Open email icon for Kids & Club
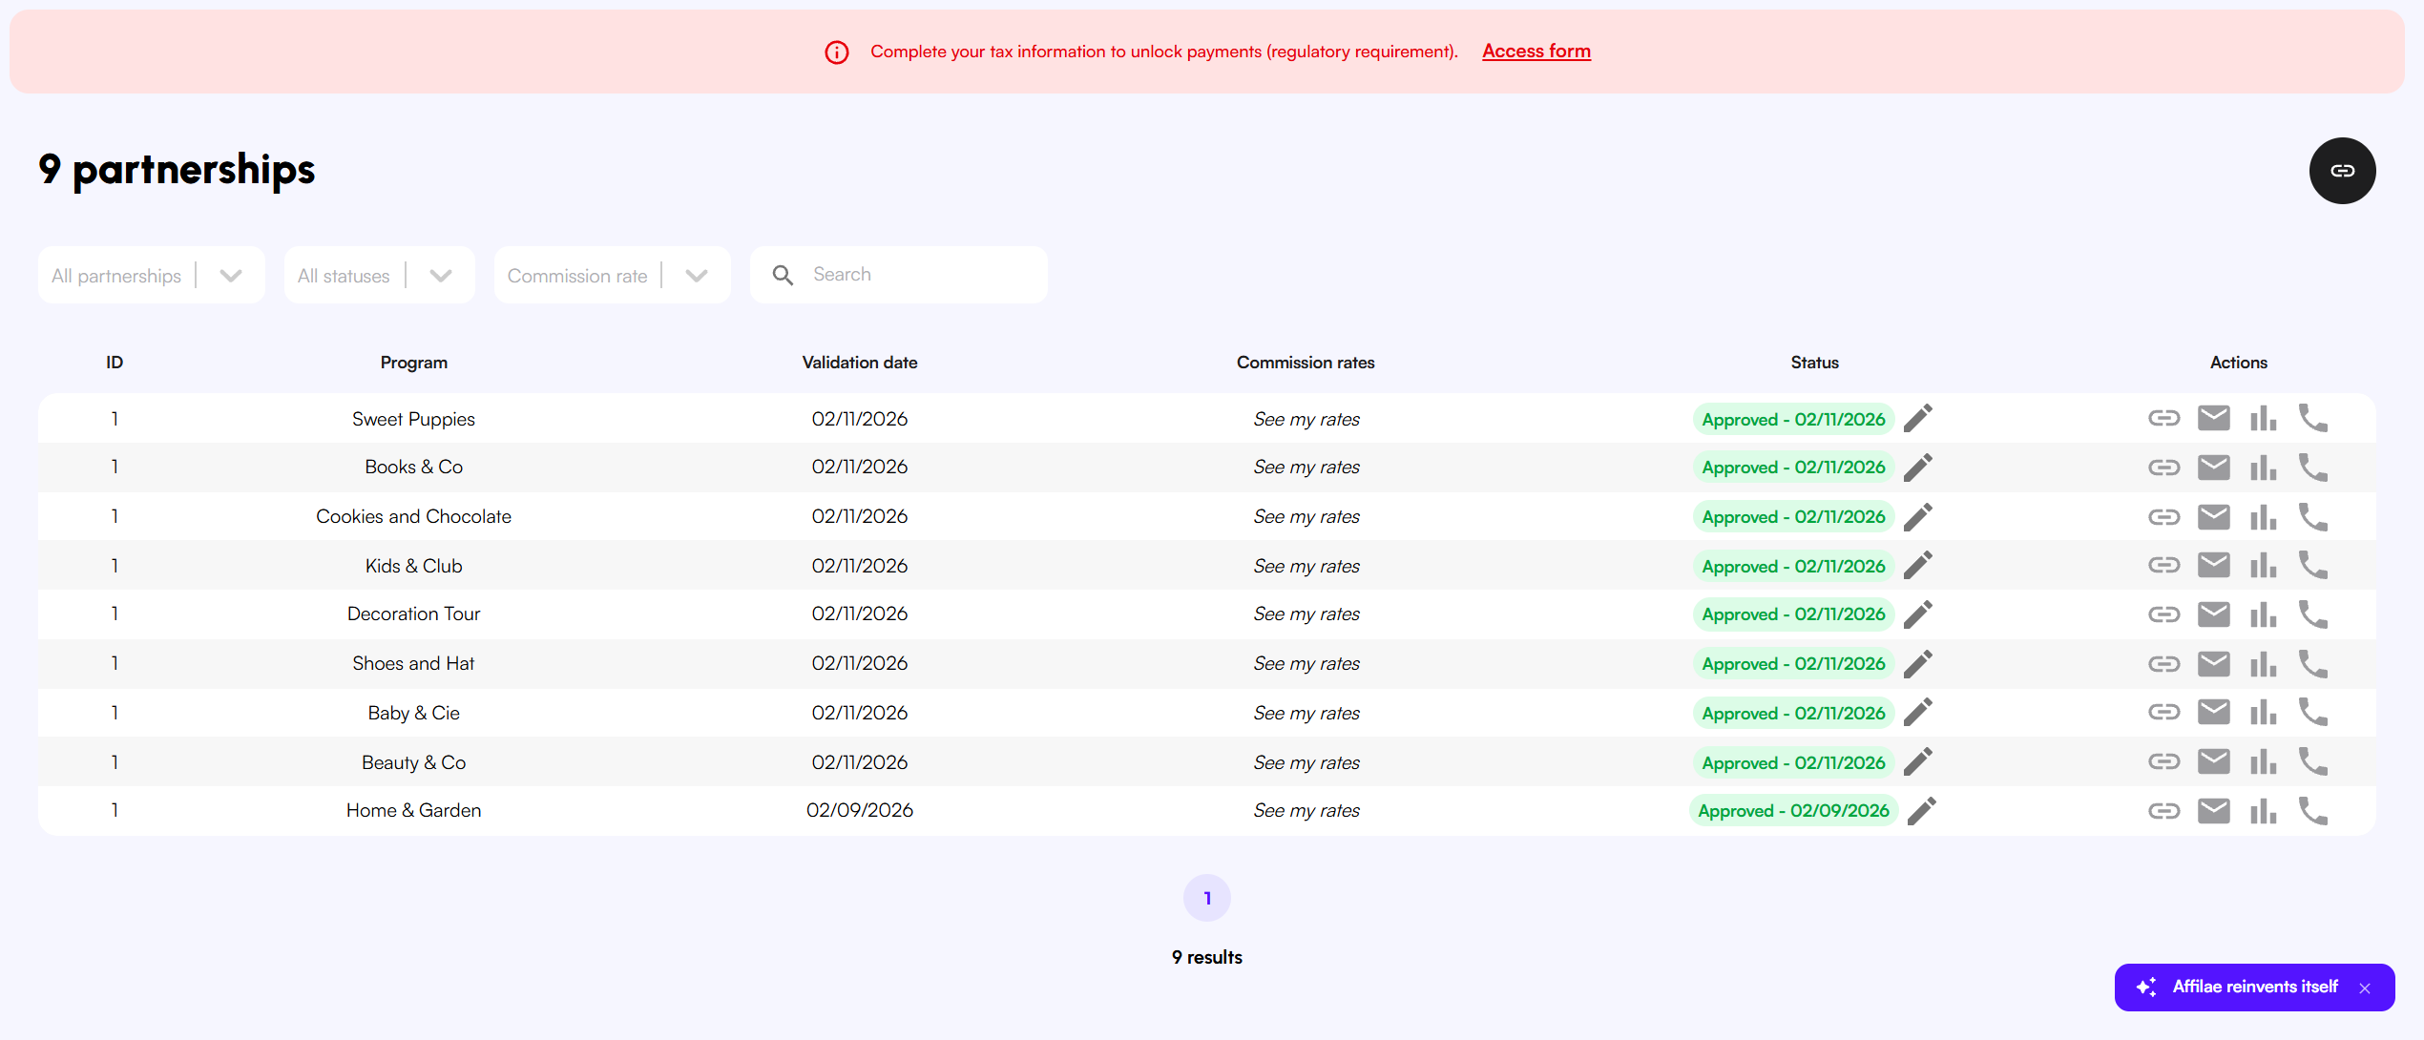This screenshot has width=2424, height=1040. click(x=2213, y=565)
